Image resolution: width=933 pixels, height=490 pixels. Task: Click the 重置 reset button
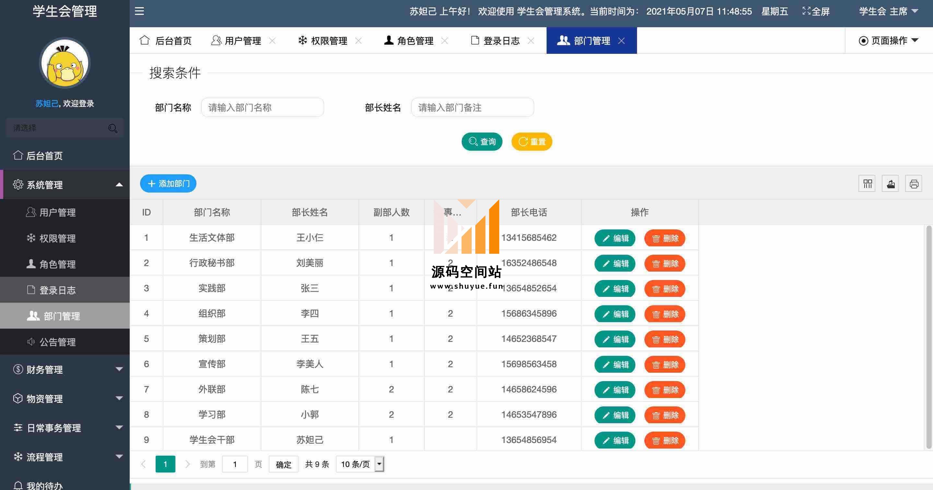point(532,142)
